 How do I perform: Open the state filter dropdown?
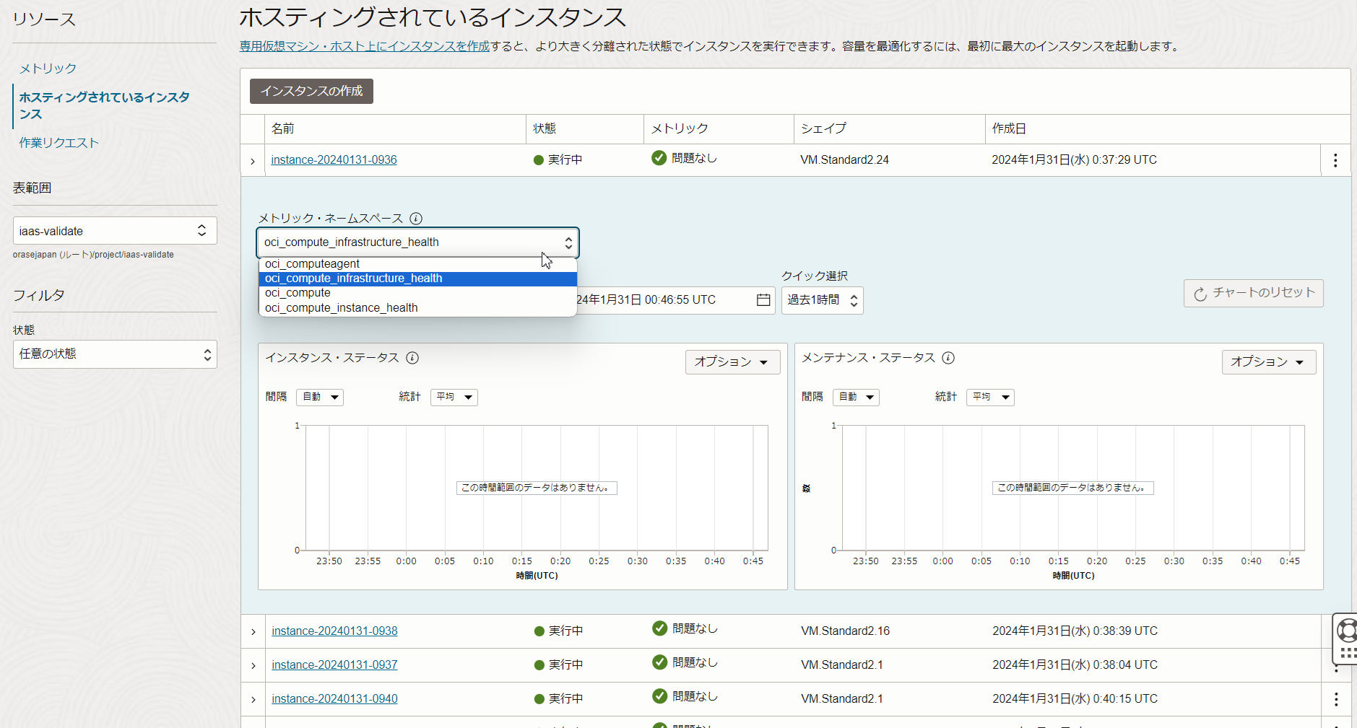point(114,354)
